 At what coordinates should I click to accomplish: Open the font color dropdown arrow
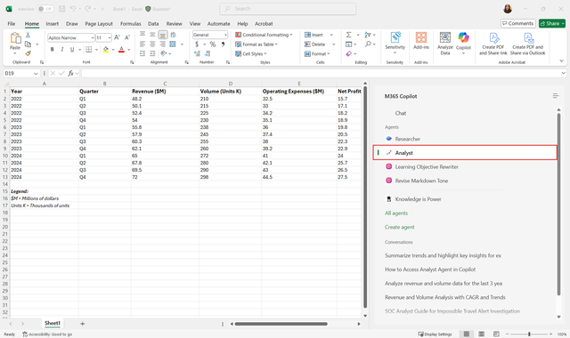pos(128,50)
